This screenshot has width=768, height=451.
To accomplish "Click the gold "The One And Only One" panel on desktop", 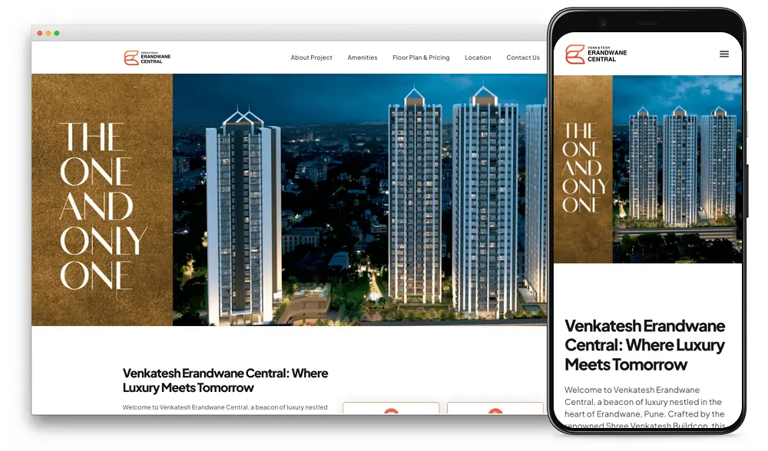I will 102,199.
